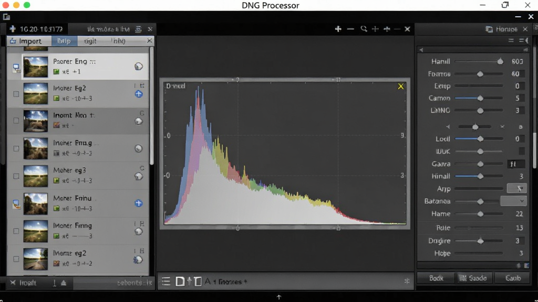Viewport: 538px width, 302px height.
Task: Click the list icon in second tab header
Action: (x=138, y=29)
